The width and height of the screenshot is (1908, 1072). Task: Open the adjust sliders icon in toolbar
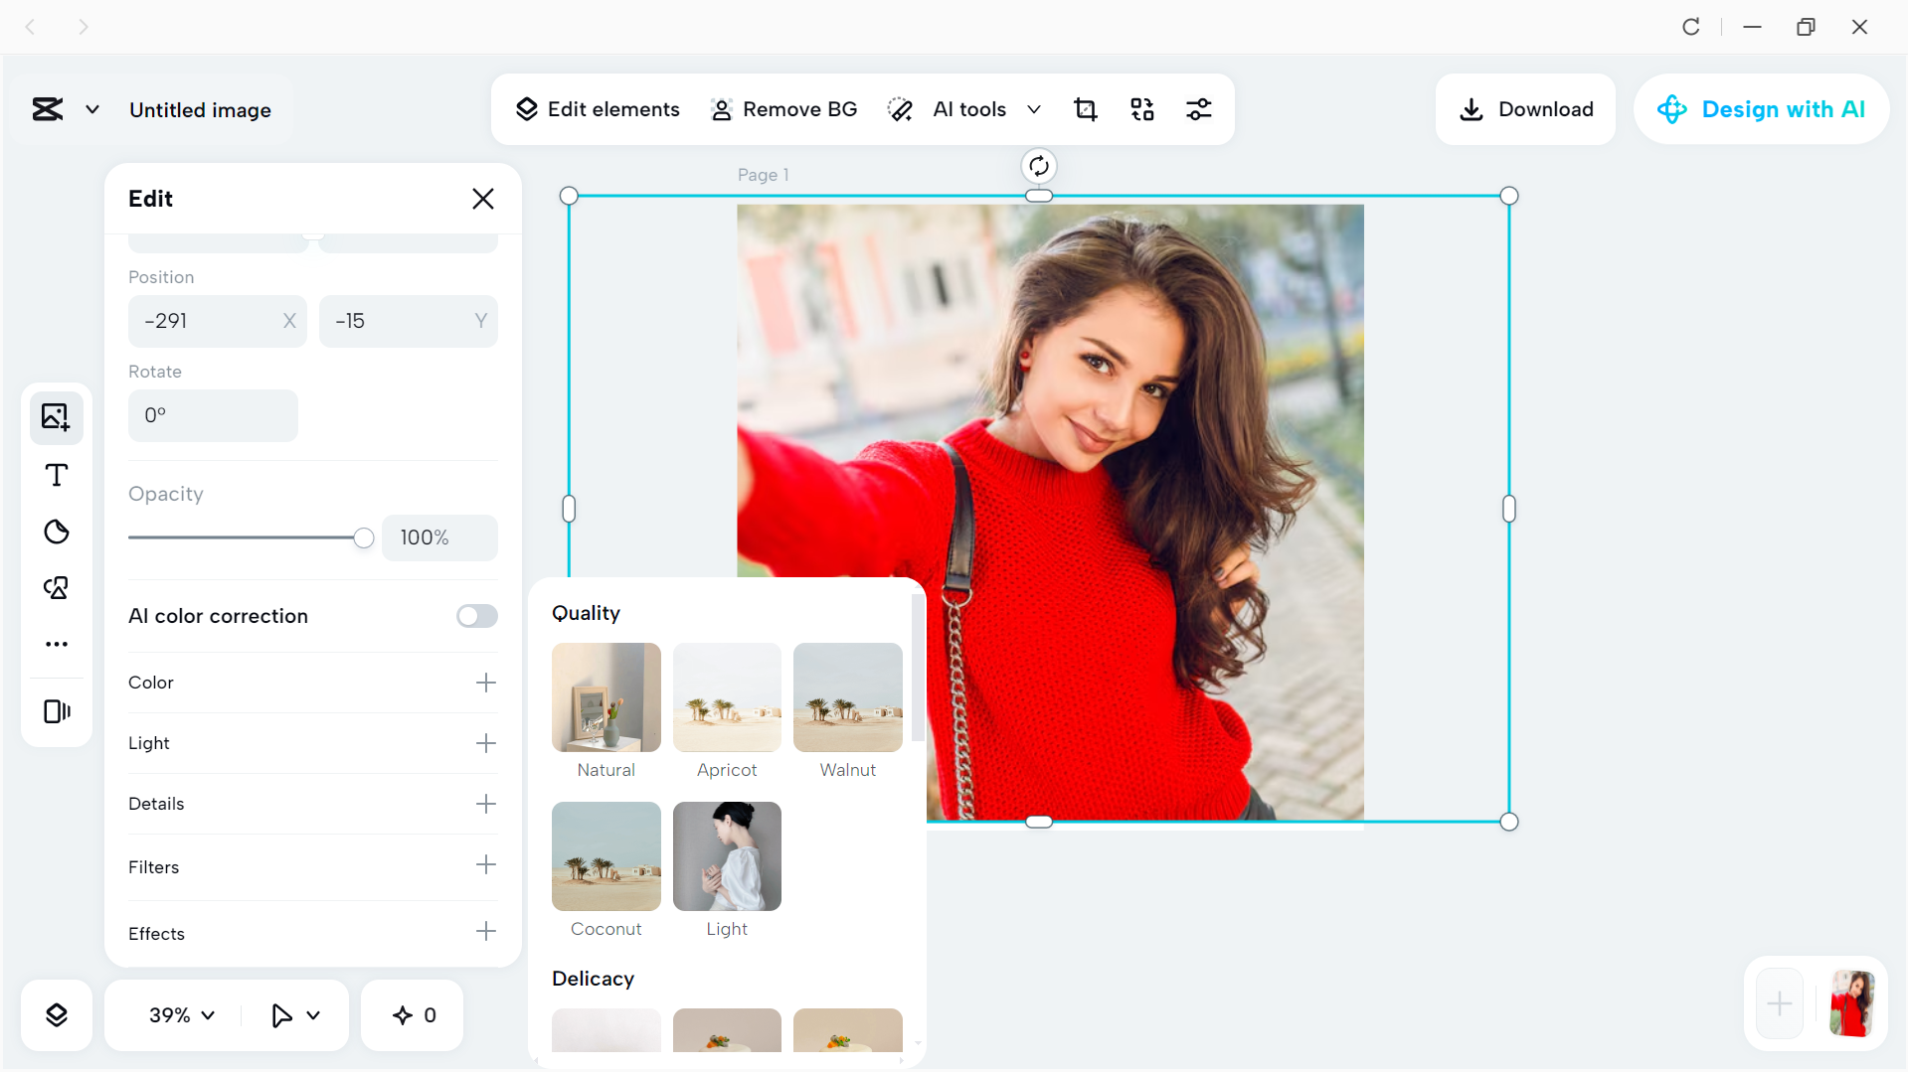pyautogui.click(x=1199, y=109)
